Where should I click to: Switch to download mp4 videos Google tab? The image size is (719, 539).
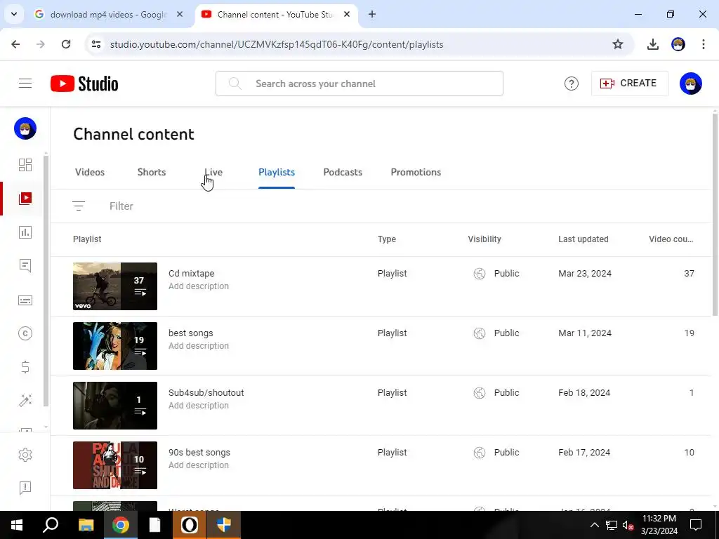pyautogui.click(x=109, y=15)
